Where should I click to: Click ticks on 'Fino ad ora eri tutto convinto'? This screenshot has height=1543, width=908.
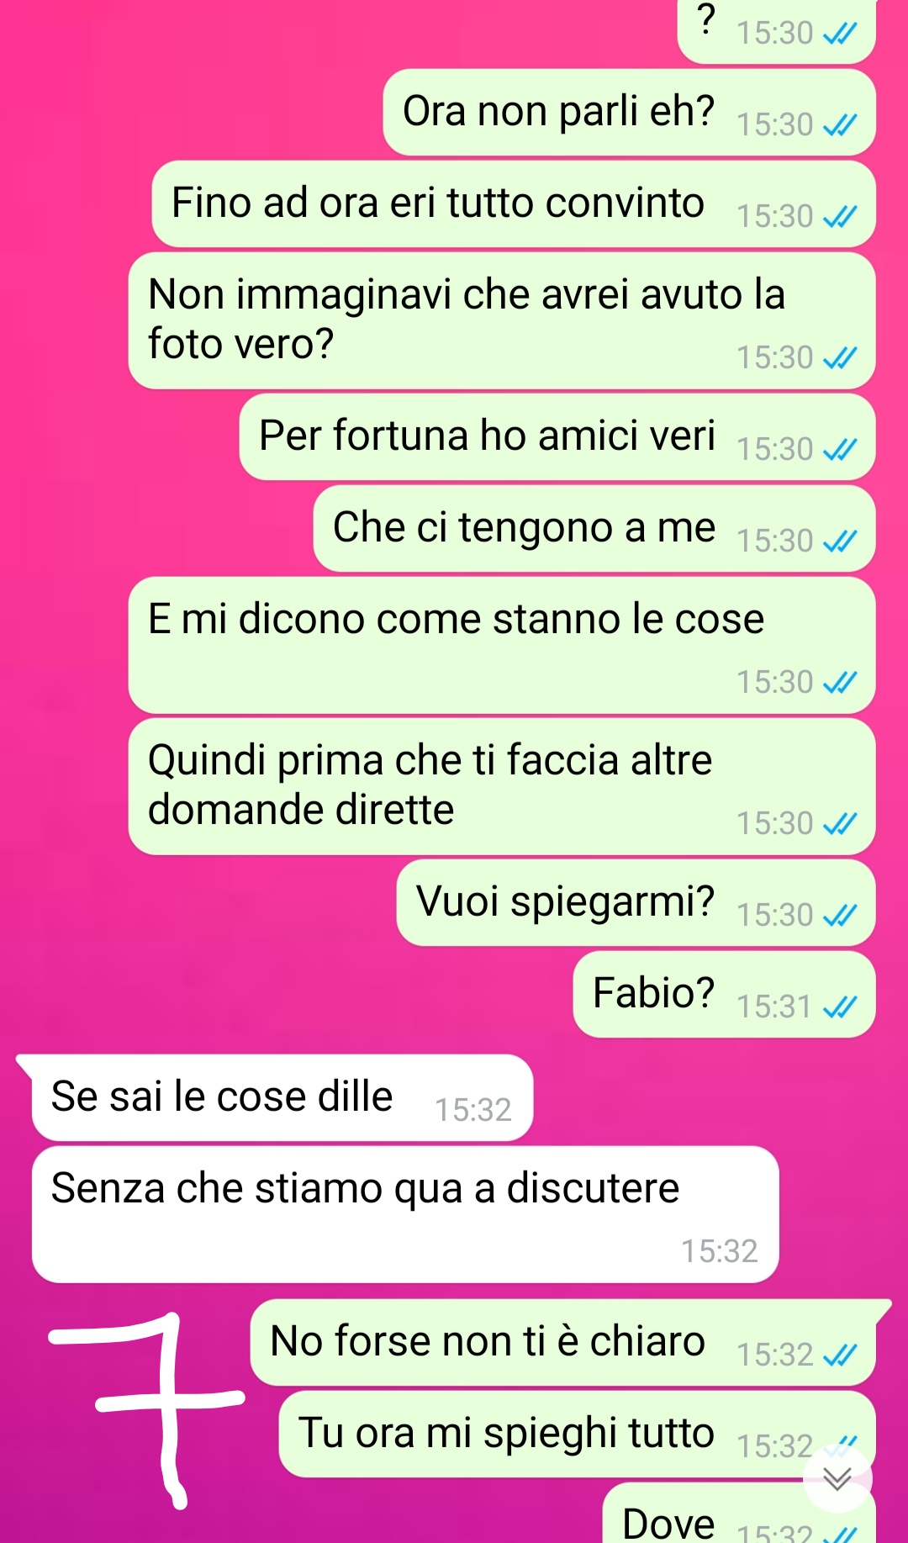point(839,217)
